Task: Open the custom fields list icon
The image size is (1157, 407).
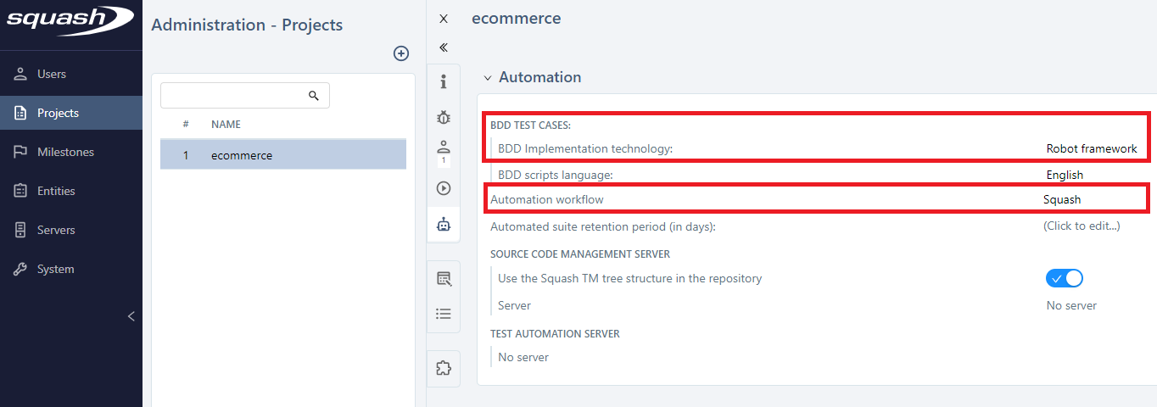Action: pos(443,278)
